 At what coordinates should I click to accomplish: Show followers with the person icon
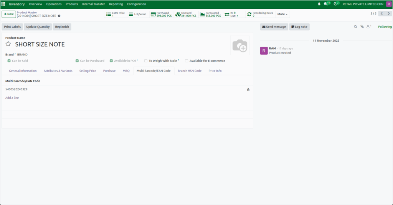pyautogui.click(x=369, y=27)
